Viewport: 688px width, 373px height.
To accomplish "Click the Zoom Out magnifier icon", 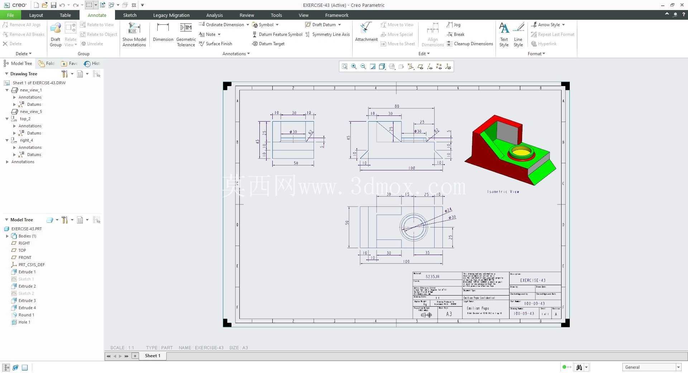I will 363,66.
